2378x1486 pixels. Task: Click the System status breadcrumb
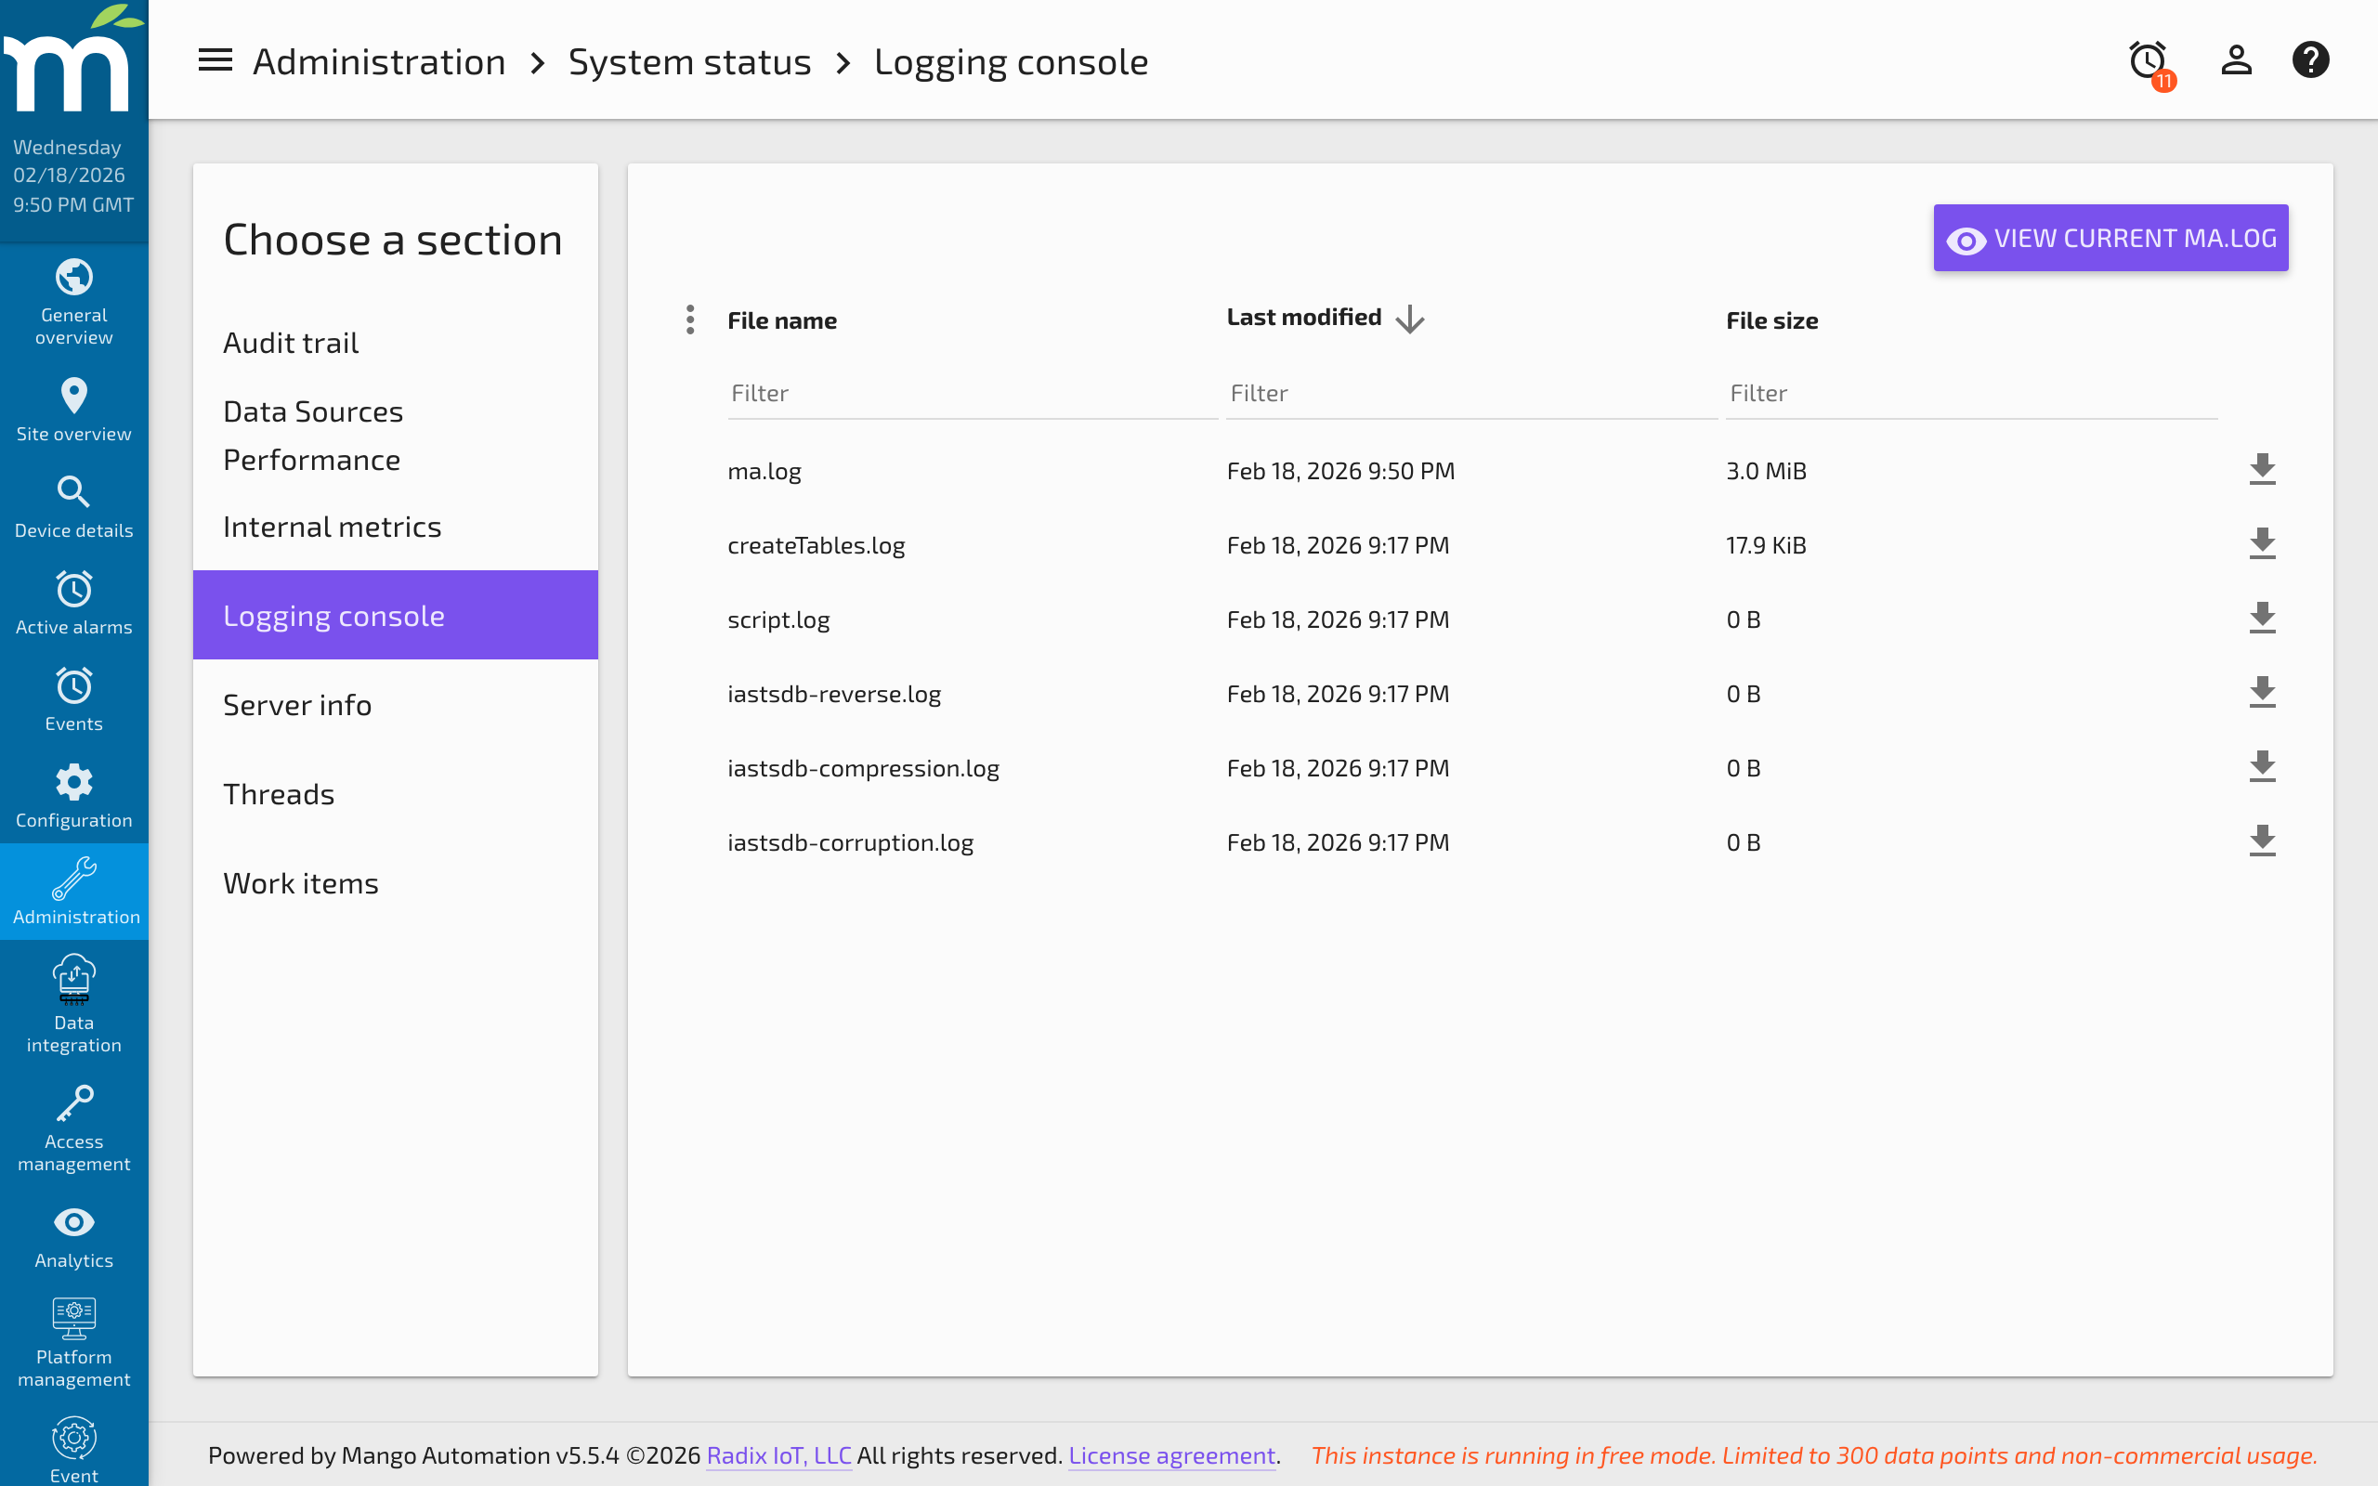tap(690, 60)
